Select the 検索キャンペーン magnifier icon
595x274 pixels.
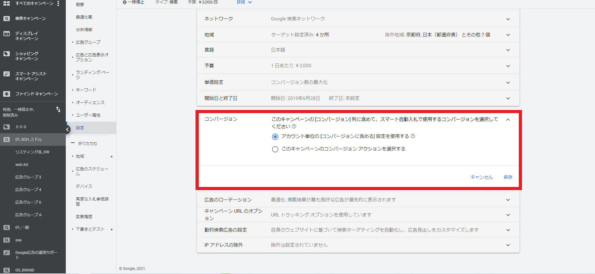tap(6, 19)
